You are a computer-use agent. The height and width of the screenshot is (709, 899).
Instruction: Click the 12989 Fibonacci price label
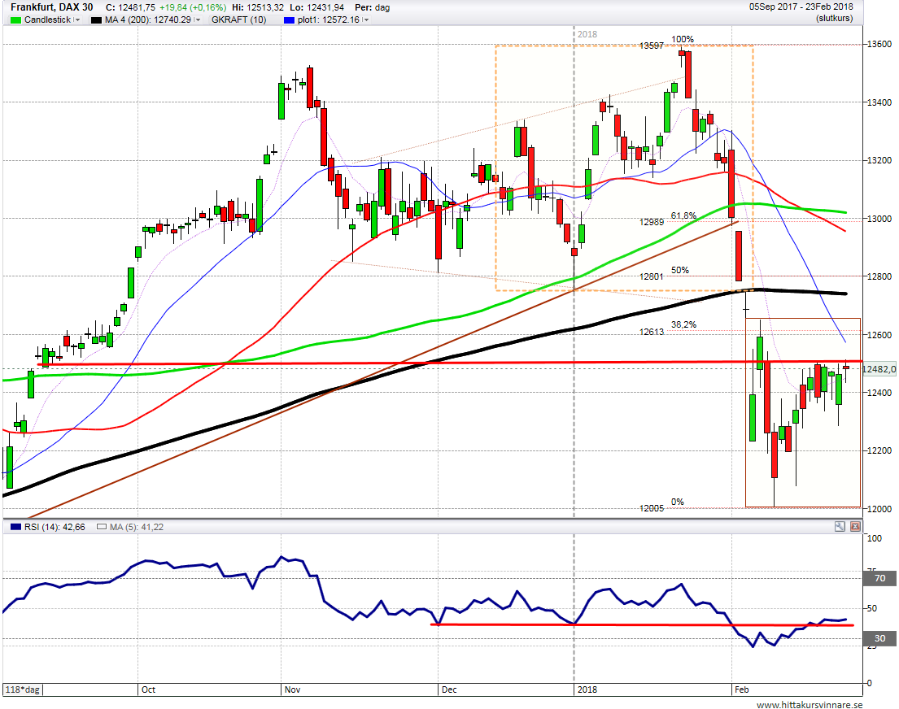tap(652, 223)
